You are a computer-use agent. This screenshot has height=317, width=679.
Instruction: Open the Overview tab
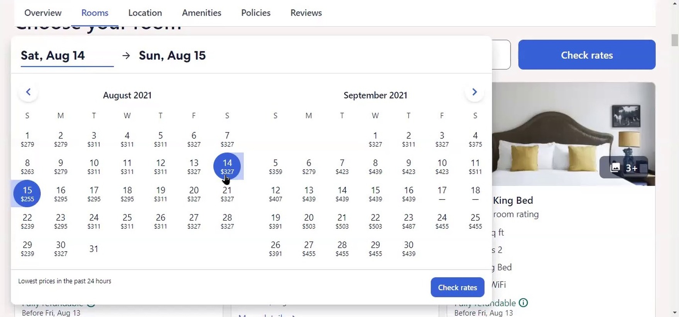pos(43,13)
